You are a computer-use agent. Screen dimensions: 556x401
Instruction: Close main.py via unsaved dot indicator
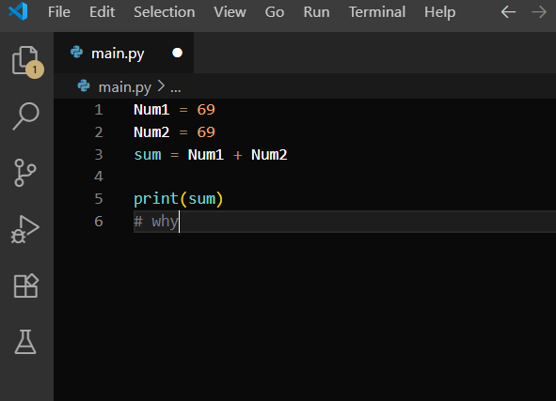coord(177,53)
